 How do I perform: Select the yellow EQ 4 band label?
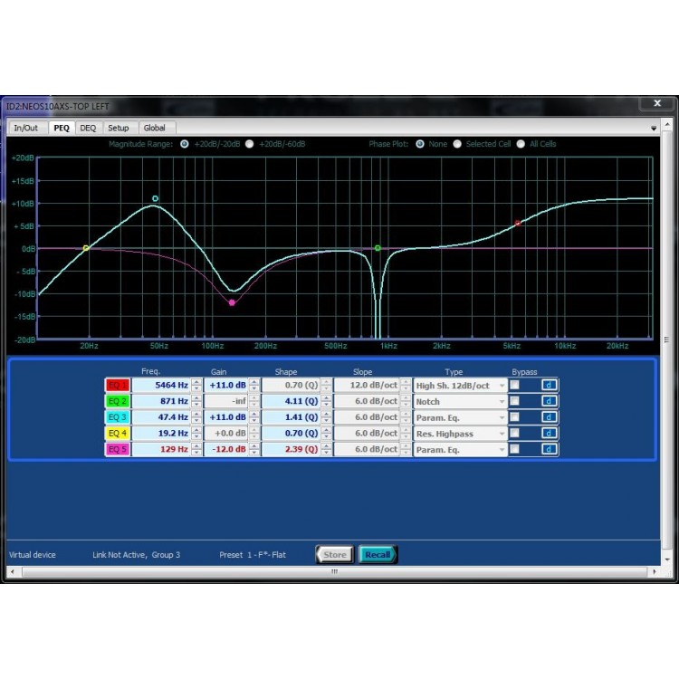[x=118, y=434]
